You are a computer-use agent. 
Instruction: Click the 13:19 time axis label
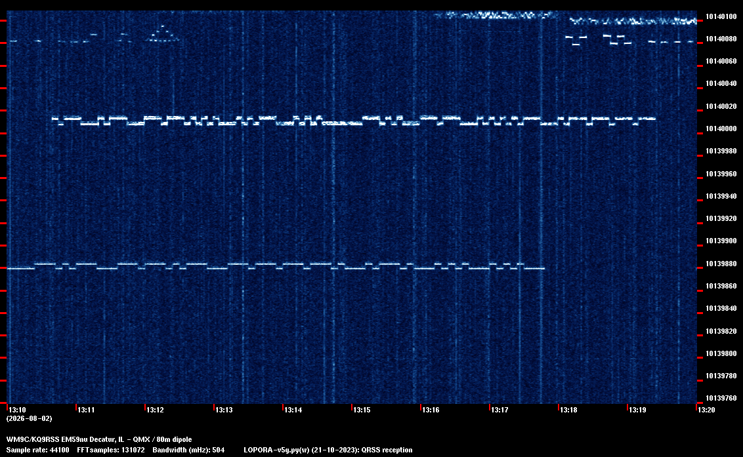point(637,410)
